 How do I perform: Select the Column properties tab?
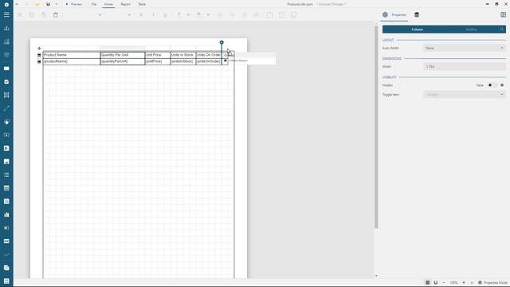[417, 29]
